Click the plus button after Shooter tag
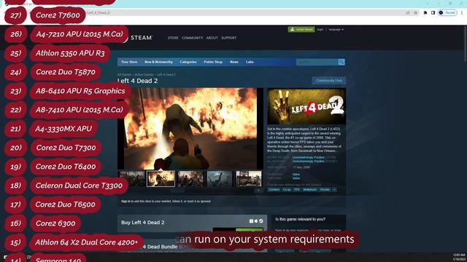Screen dimensions: 467x262 click(x=334, y=189)
